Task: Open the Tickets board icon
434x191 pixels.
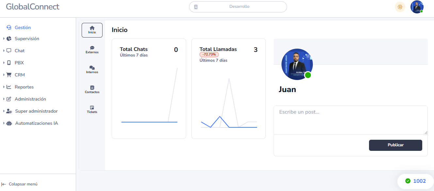Action: [92, 108]
